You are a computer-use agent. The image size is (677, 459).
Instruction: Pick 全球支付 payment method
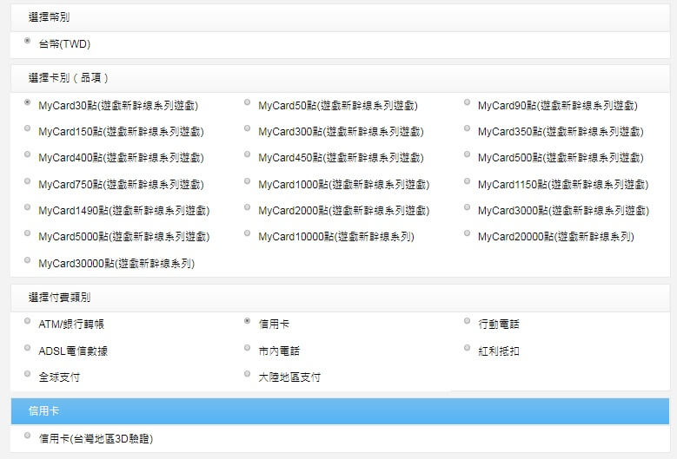(27, 374)
